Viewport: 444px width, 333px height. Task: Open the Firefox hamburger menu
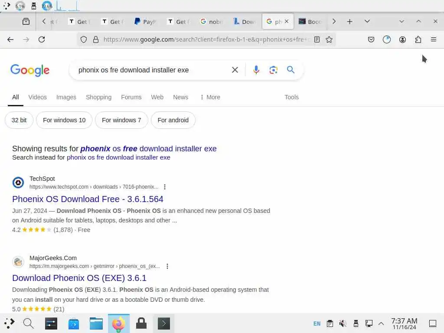click(x=434, y=39)
